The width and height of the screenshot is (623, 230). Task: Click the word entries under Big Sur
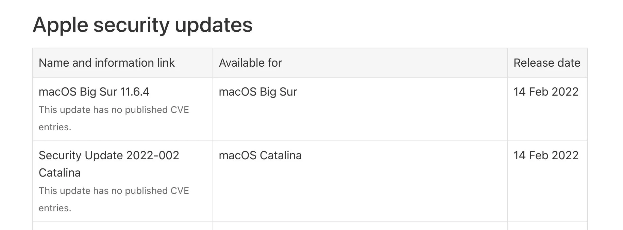click(x=55, y=127)
